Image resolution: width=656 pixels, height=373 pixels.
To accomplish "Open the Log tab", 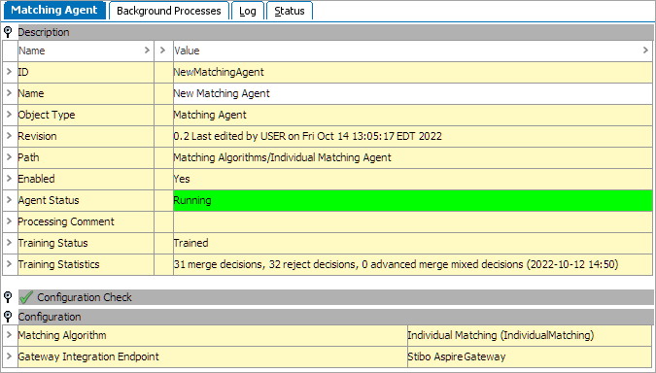I will (247, 11).
